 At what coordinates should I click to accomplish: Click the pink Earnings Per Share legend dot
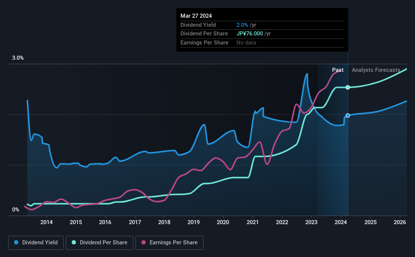click(x=144, y=242)
